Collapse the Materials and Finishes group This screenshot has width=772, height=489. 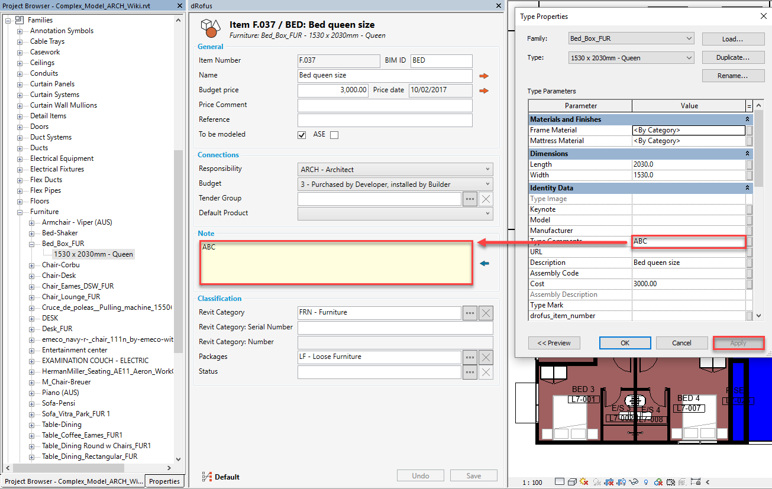coord(748,119)
